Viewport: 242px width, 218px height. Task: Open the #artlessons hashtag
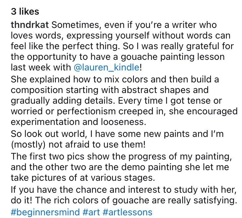[x=127, y=212]
